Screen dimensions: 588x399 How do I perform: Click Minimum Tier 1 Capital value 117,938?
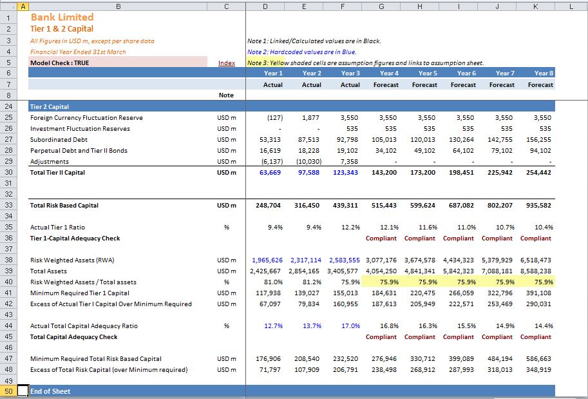point(268,293)
